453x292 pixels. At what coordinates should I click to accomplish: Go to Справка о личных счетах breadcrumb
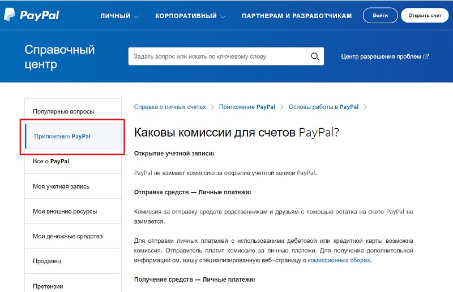pos(170,107)
